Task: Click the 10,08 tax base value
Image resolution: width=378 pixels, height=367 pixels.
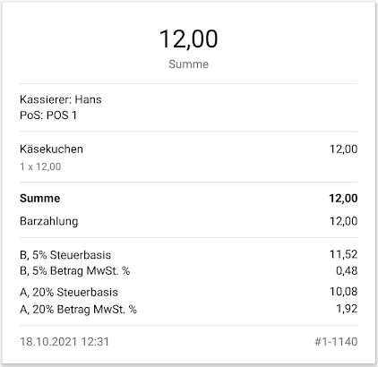Action: pos(343,292)
